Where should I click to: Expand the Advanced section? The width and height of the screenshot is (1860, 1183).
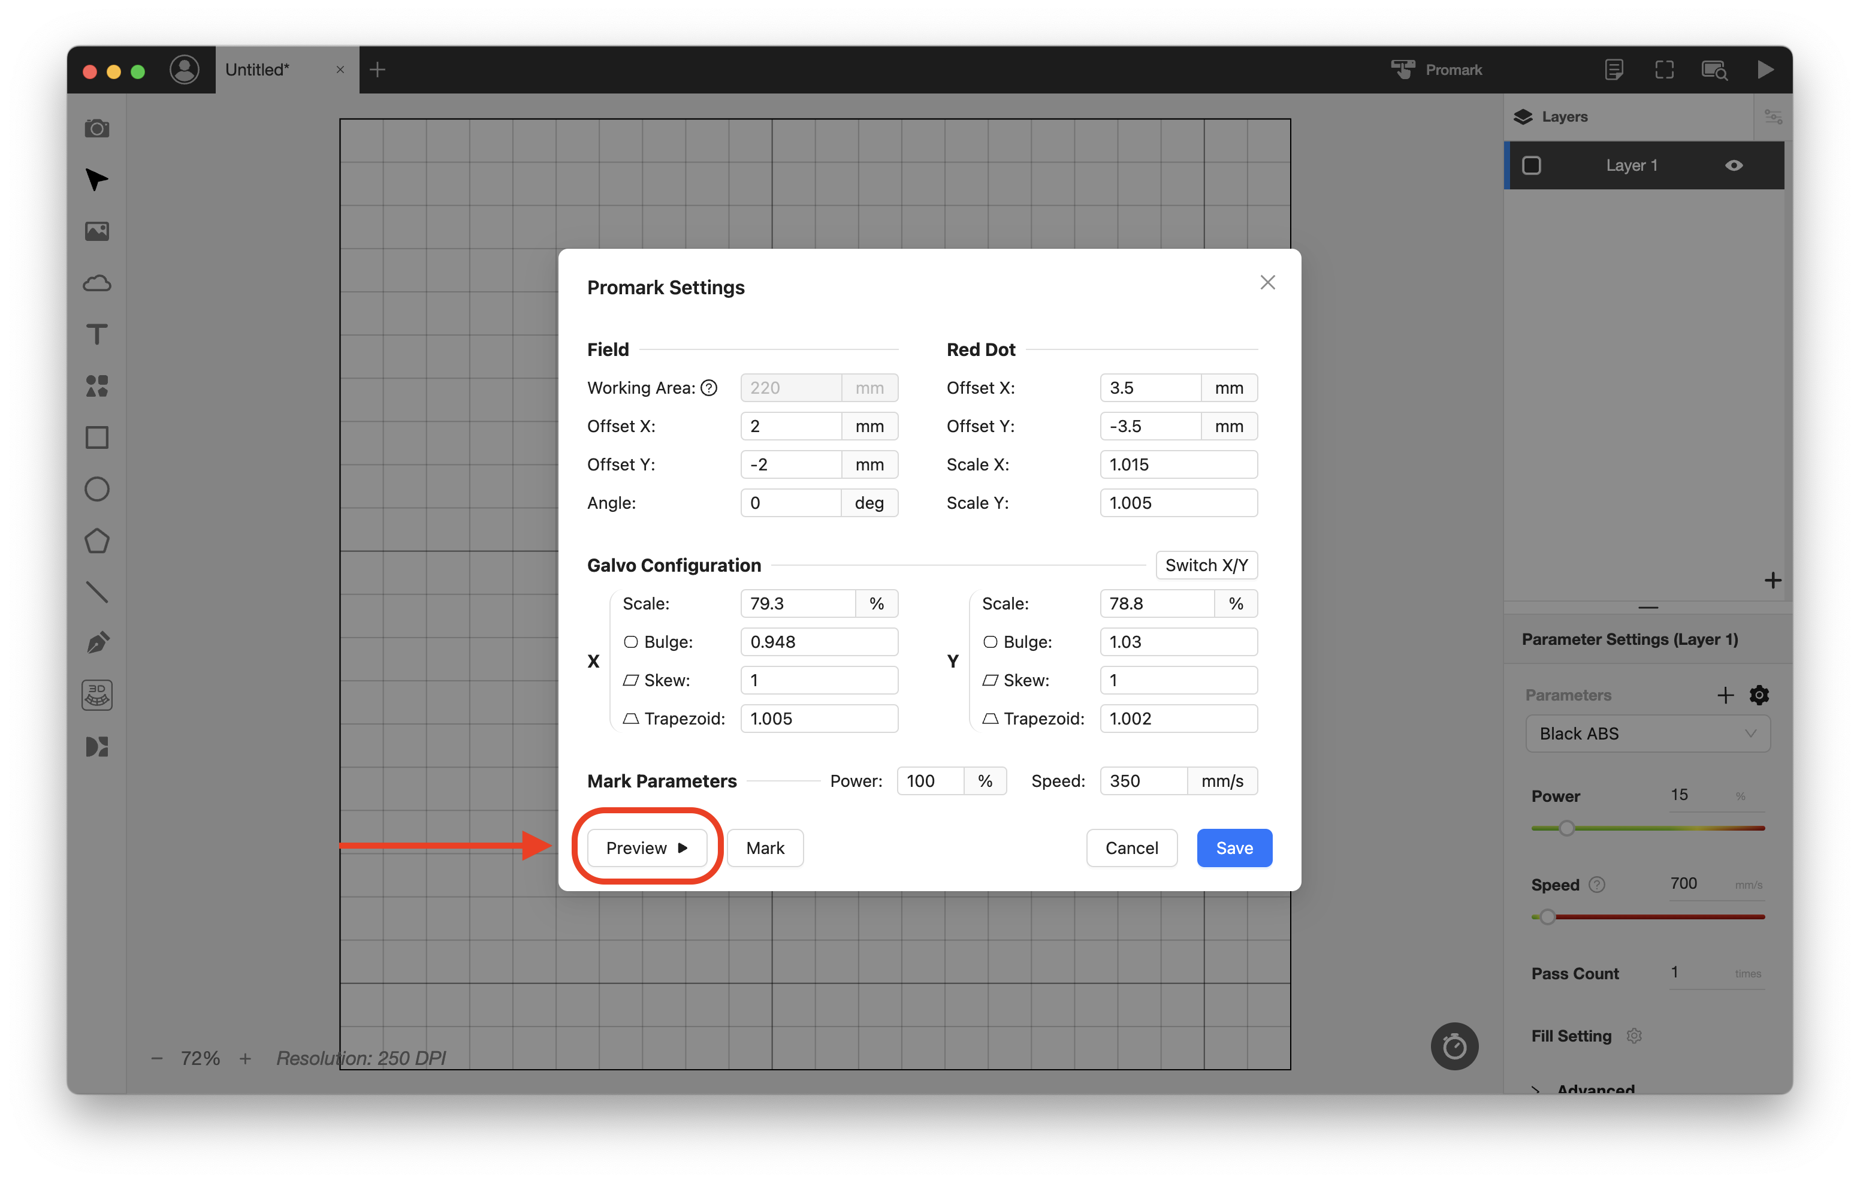(x=1584, y=1089)
